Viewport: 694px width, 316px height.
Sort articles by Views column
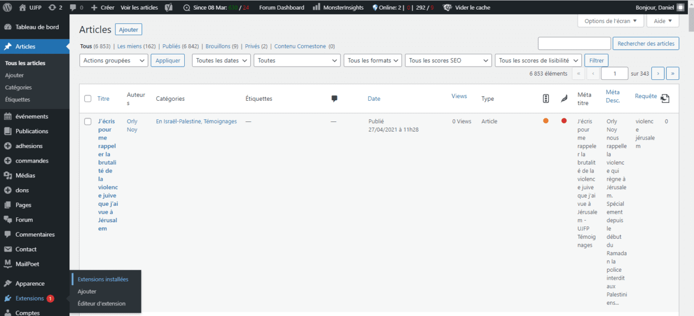click(x=459, y=96)
